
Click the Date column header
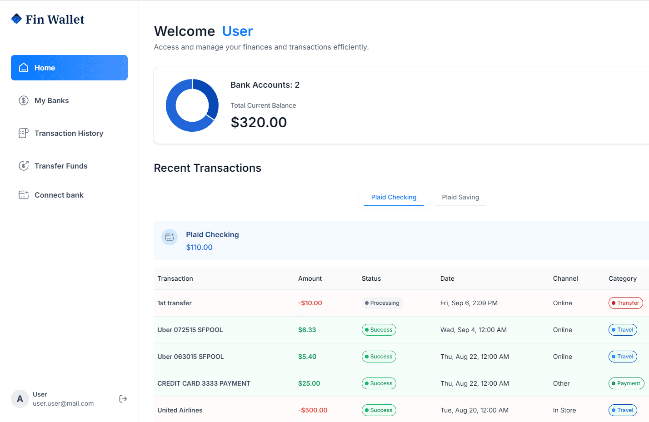coord(447,278)
